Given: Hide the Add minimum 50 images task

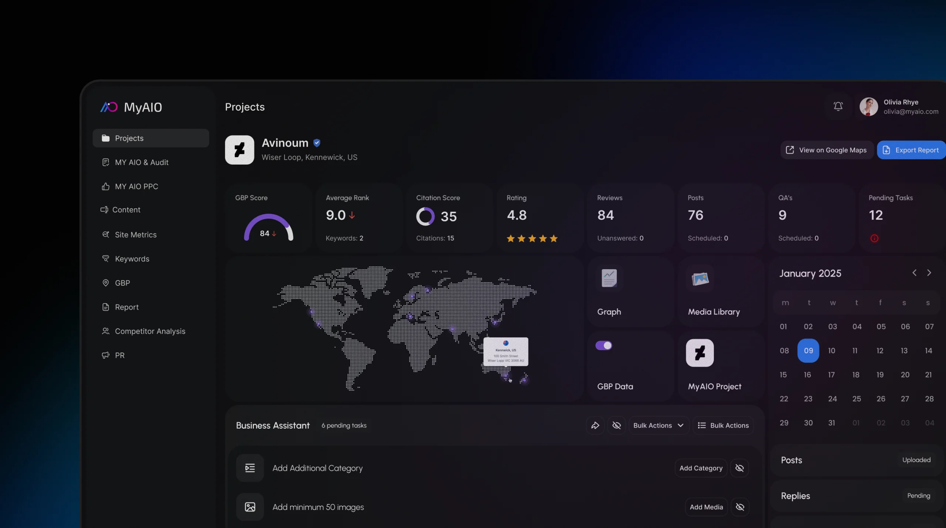Looking at the screenshot, I should [740, 507].
